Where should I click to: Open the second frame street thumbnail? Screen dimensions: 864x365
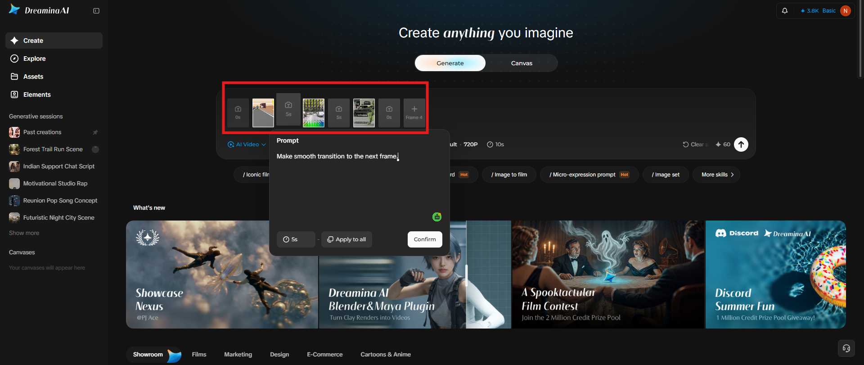click(x=314, y=113)
